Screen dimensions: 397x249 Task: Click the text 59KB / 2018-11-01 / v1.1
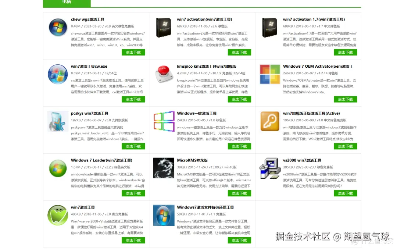point(196,214)
